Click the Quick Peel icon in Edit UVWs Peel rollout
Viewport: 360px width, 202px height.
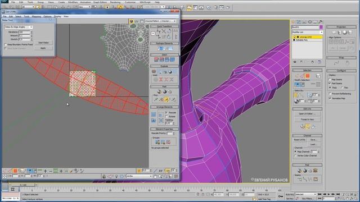[x=159, y=92]
